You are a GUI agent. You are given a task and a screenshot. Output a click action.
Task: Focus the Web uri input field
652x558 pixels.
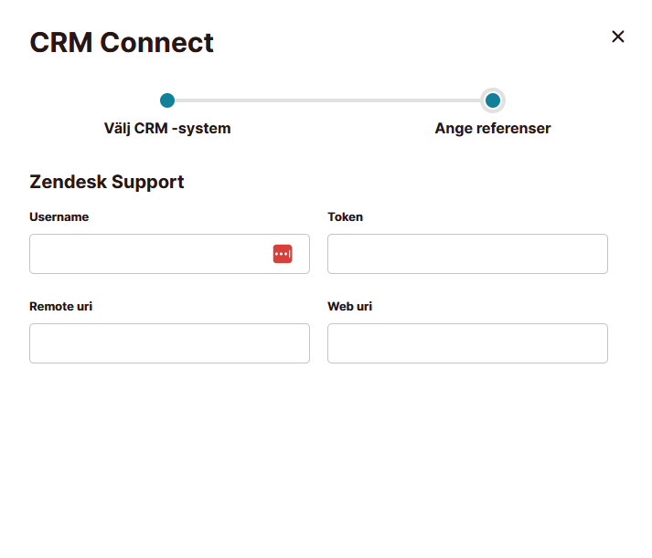click(x=468, y=343)
